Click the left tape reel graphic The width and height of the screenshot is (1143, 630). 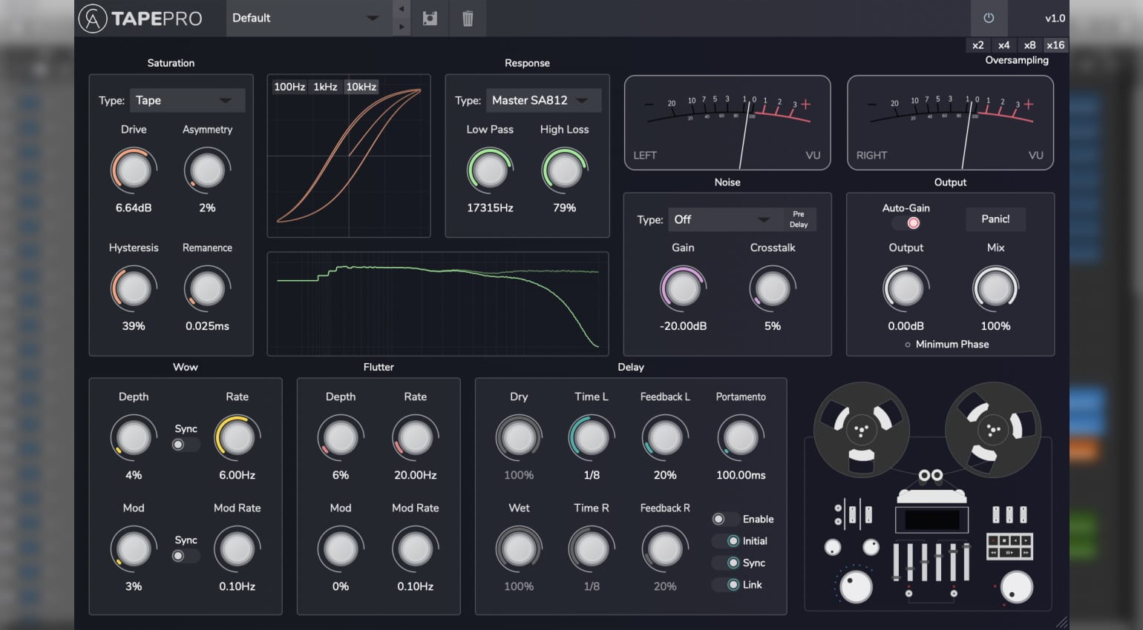pyautogui.click(x=861, y=430)
